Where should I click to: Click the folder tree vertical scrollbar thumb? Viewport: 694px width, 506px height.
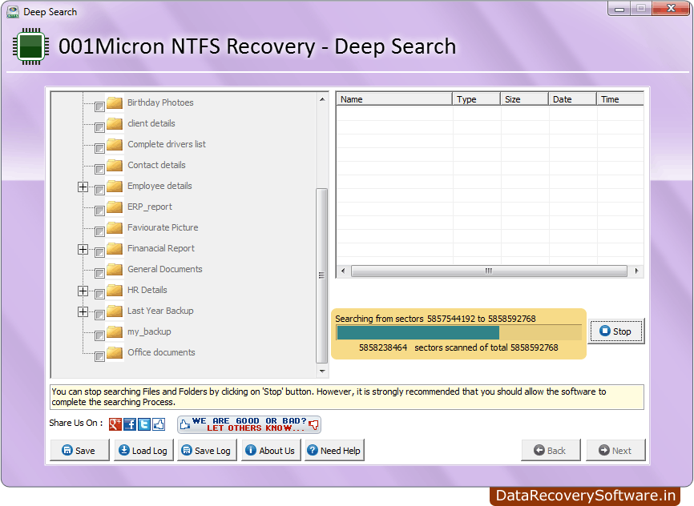point(322,275)
